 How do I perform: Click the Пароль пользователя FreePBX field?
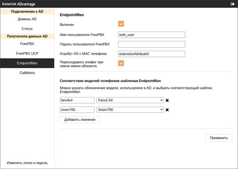pos(152,44)
